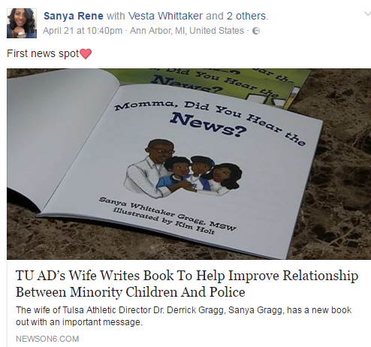Open the shared article book photo
371x347 pixels.
[189, 164]
